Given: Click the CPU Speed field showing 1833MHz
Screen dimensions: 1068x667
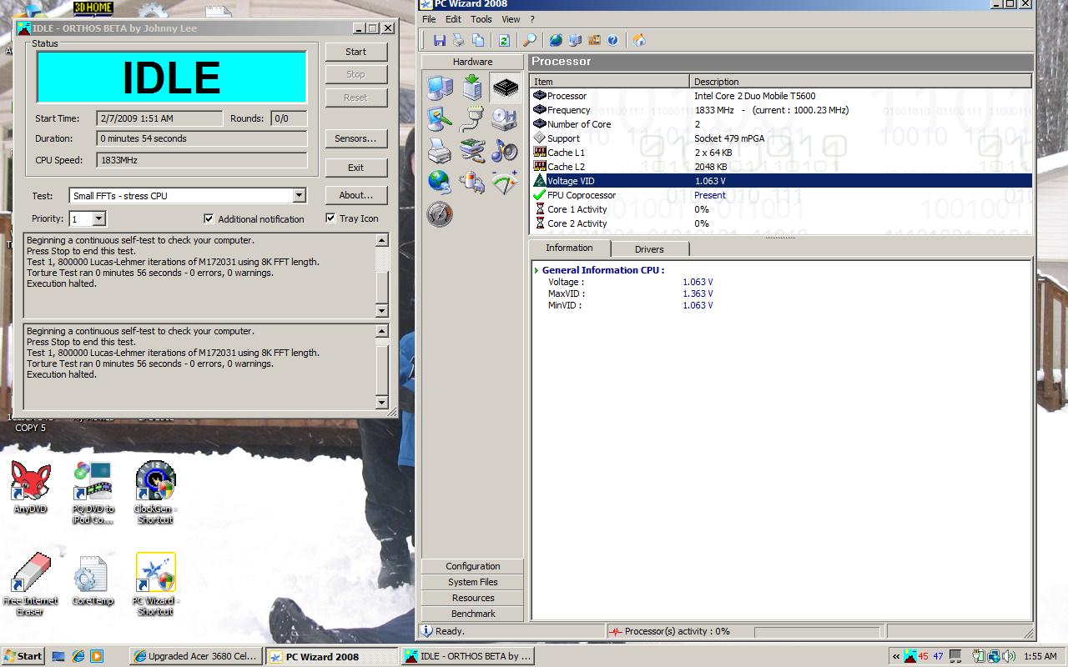Looking at the screenshot, I should click(201, 160).
